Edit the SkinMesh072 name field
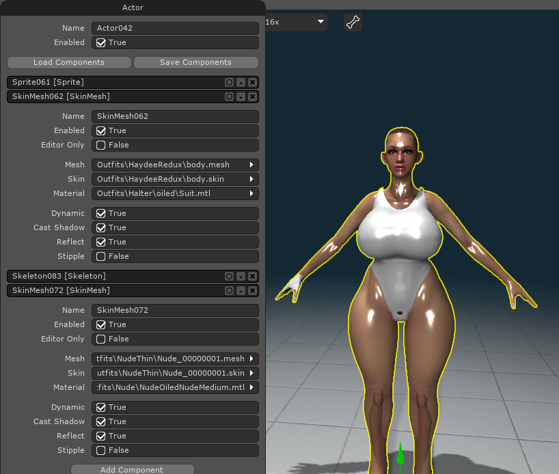This screenshot has height=474, width=559. 175,310
